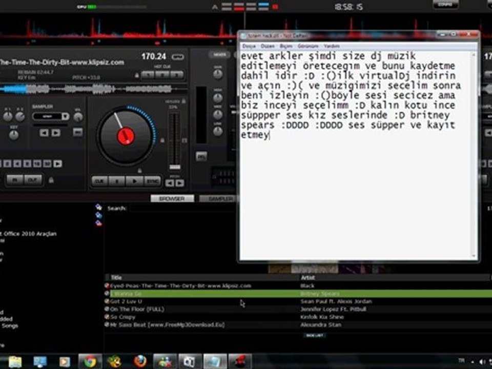The width and height of the screenshot is (492, 369).
Task: Toggle the lock icon below jog wheel
Action: pyautogui.click(x=139, y=170)
